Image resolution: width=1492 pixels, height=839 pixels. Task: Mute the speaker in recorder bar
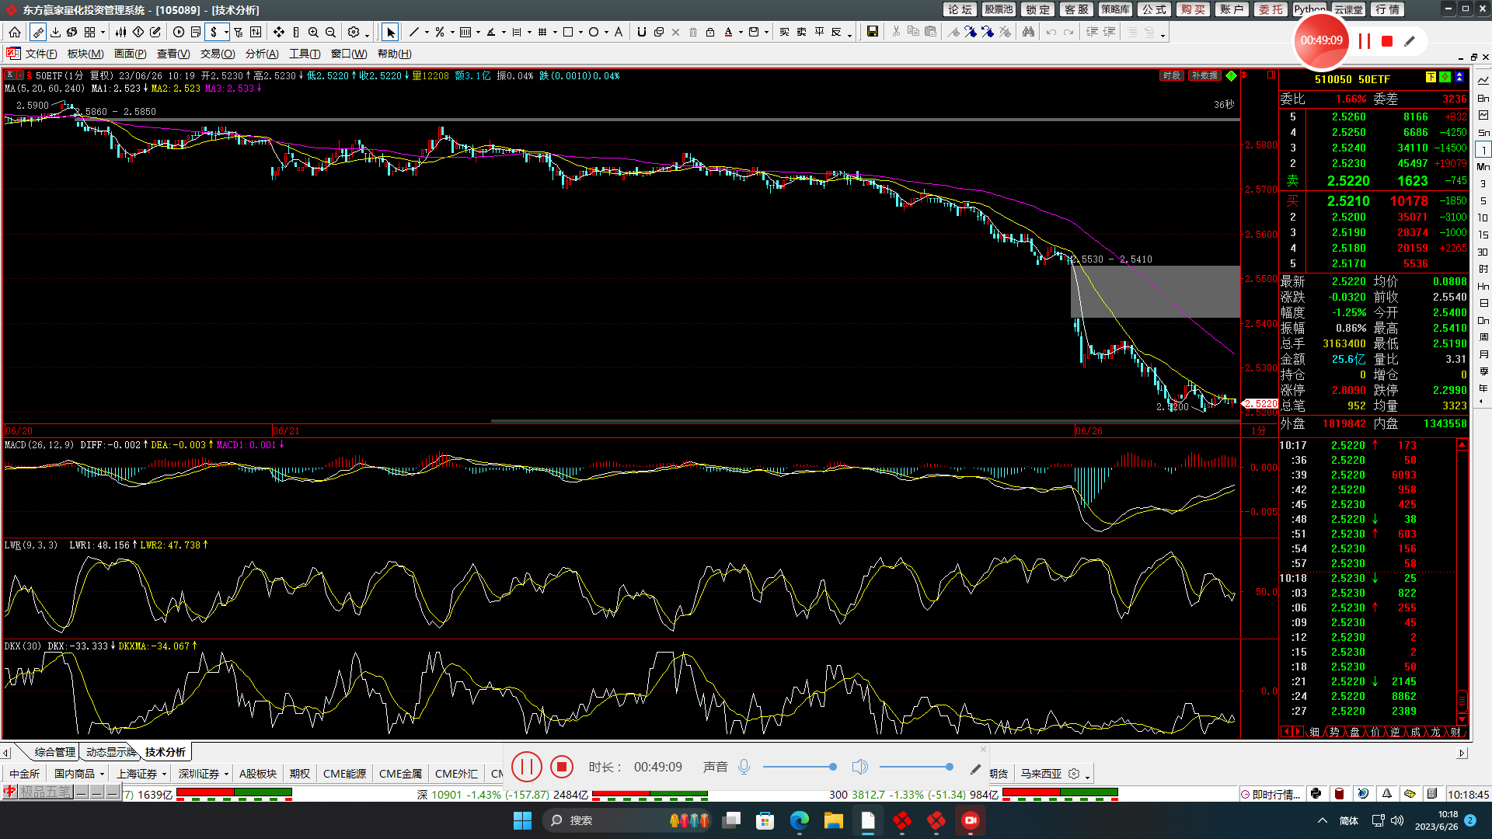[x=859, y=767]
